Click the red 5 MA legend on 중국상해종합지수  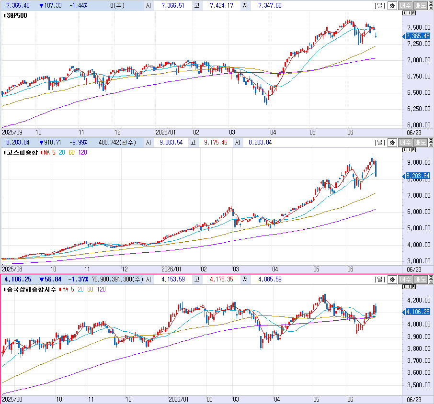[x=72, y=289]
